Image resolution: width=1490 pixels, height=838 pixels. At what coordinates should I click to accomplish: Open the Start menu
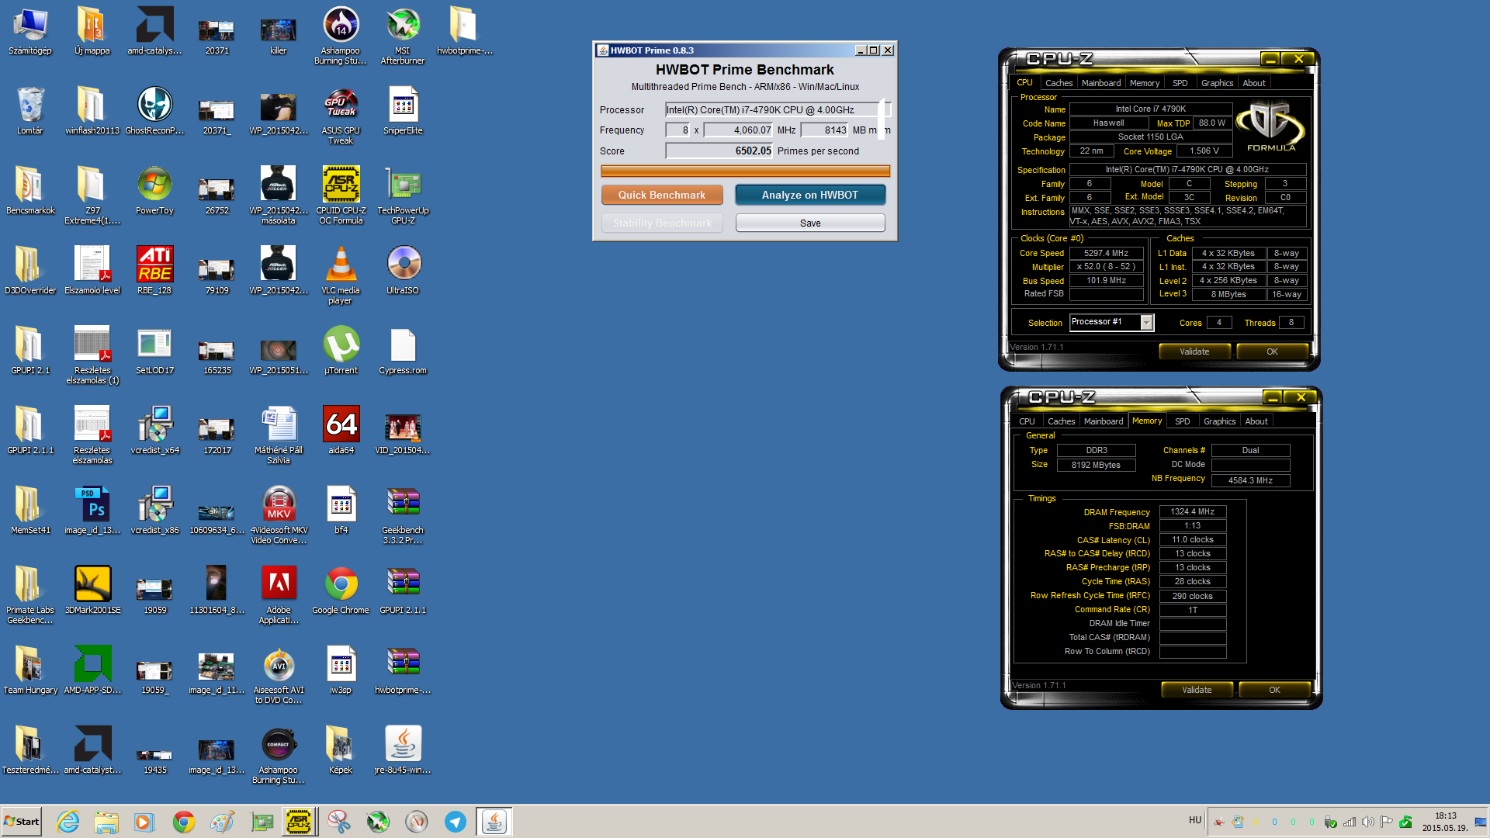pyautogui.click(x=22, y=822)
